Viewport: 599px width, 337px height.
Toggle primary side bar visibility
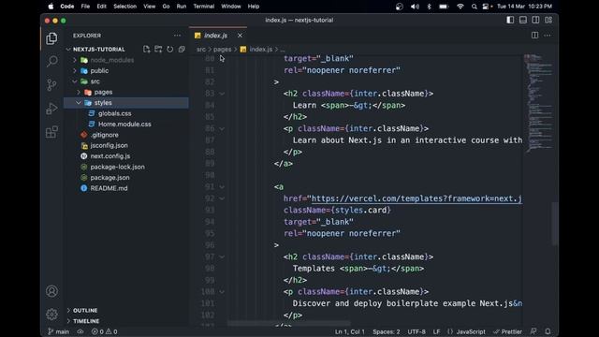click(x=510, y=20)
